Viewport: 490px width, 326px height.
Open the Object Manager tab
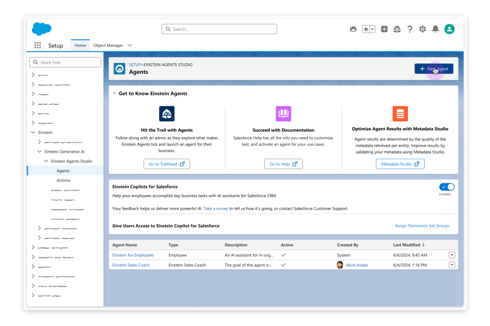[108, 45]
